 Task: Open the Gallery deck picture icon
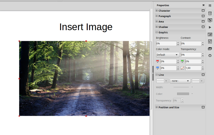click(210, 49)
